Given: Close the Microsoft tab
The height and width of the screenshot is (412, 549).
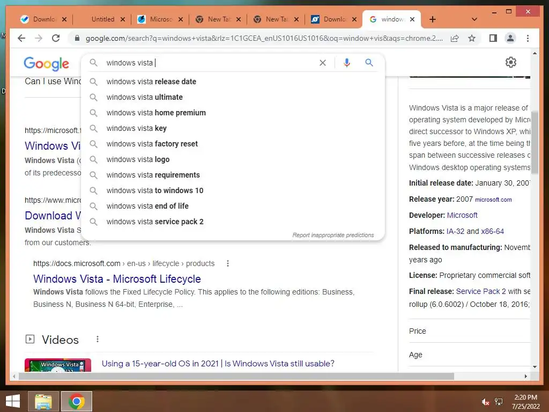Looking at the screenshot, I should (x=181, y=19).
